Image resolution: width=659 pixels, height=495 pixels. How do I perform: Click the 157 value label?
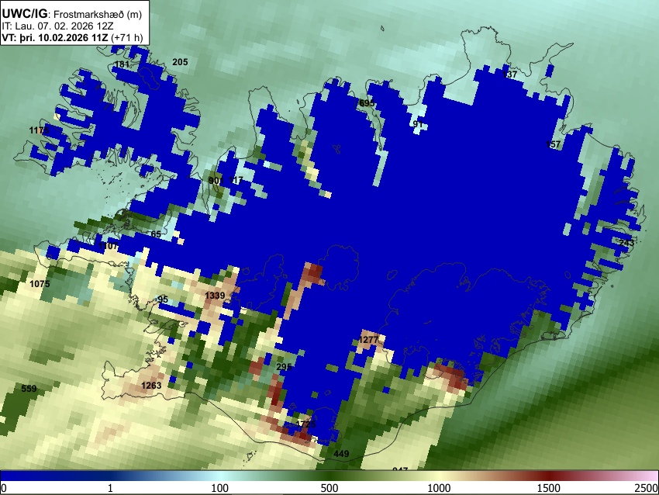click(553, 144)
